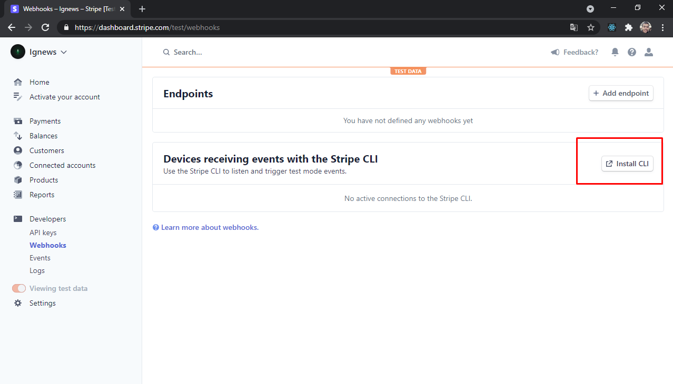Viewport: 673px width, 384px height.
Task: Click the Connected accounts icon
Action: [18, 165]
